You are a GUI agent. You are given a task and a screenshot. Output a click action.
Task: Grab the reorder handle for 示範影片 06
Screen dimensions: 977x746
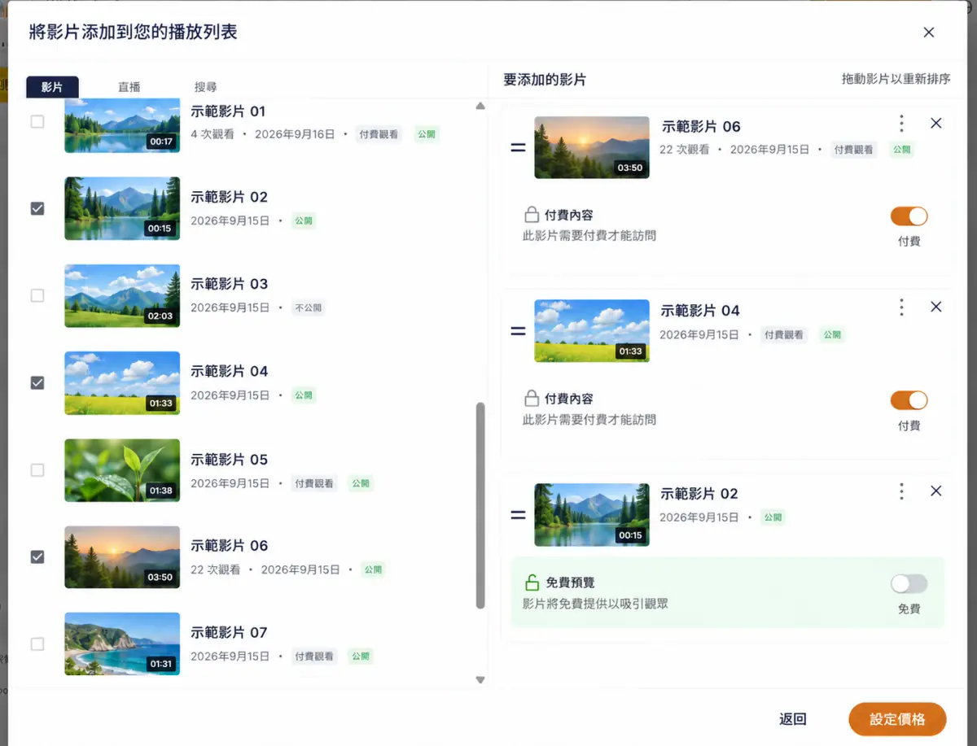coord(518,148)
